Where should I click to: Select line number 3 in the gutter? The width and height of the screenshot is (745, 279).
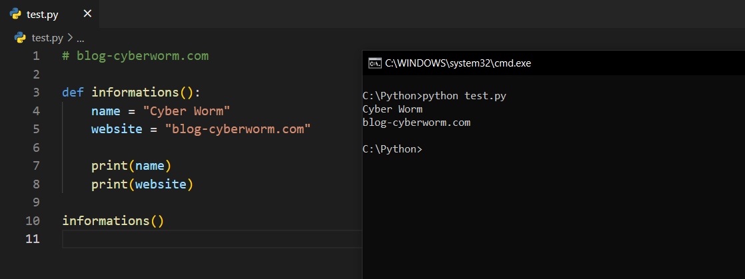[x=36, y=93]
